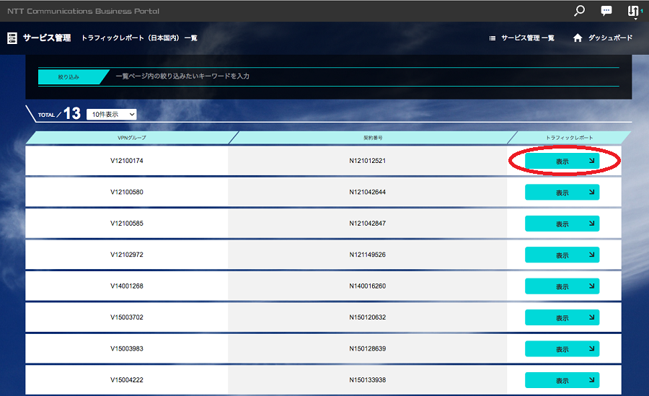The image size is (649, 396).
Task: Show traffic report for V14001268
Action: pos(562,286)
